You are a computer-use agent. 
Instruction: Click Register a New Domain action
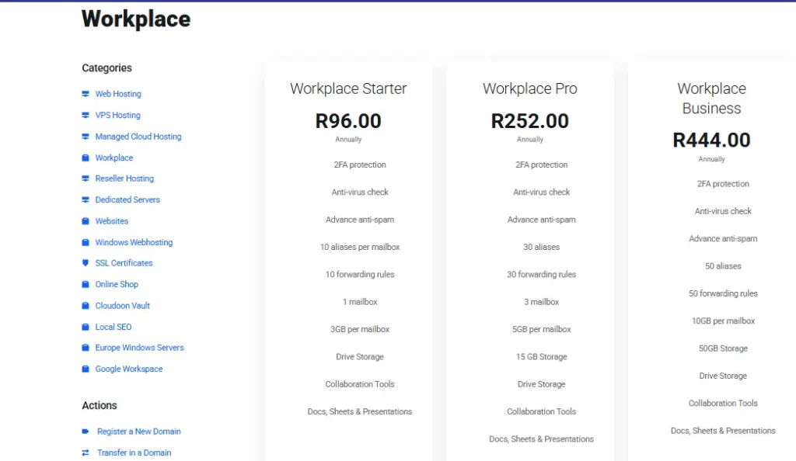point(138,431)
